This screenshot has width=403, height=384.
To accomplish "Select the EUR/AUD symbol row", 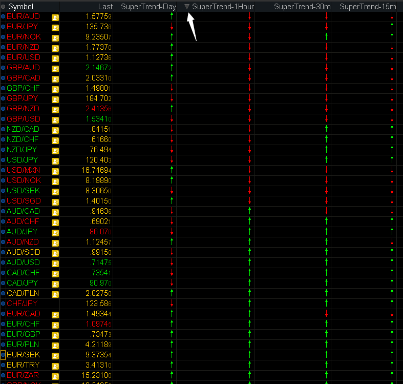I will click(x=23, y=16).
